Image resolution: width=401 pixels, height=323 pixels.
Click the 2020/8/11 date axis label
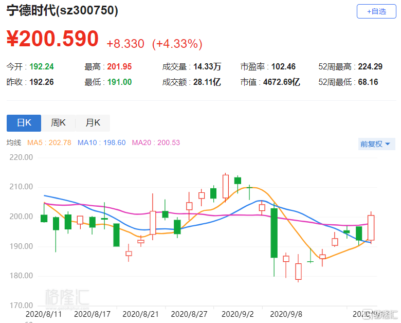point(44,314)
